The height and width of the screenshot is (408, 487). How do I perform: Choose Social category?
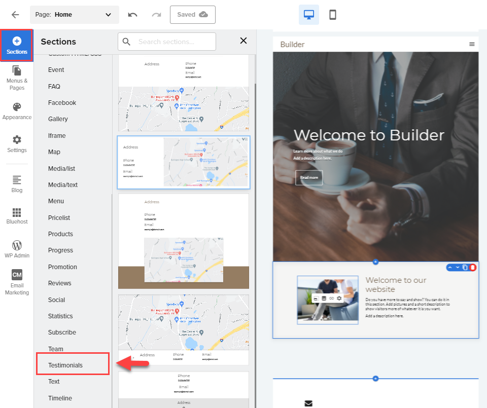(56, 300)
